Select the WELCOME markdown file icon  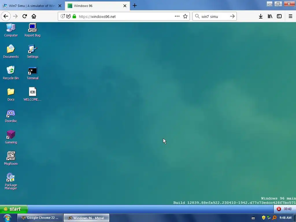point(32,94)
